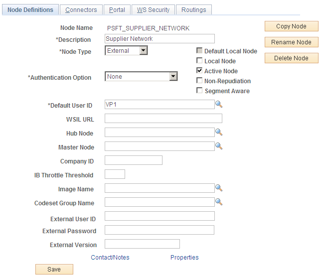
Task: Focus the IB Throttle Threshold field
Action: [x=115, y=174]
